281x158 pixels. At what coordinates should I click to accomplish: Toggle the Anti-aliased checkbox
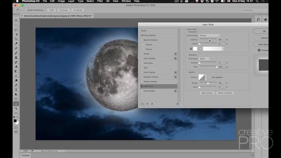210,77
